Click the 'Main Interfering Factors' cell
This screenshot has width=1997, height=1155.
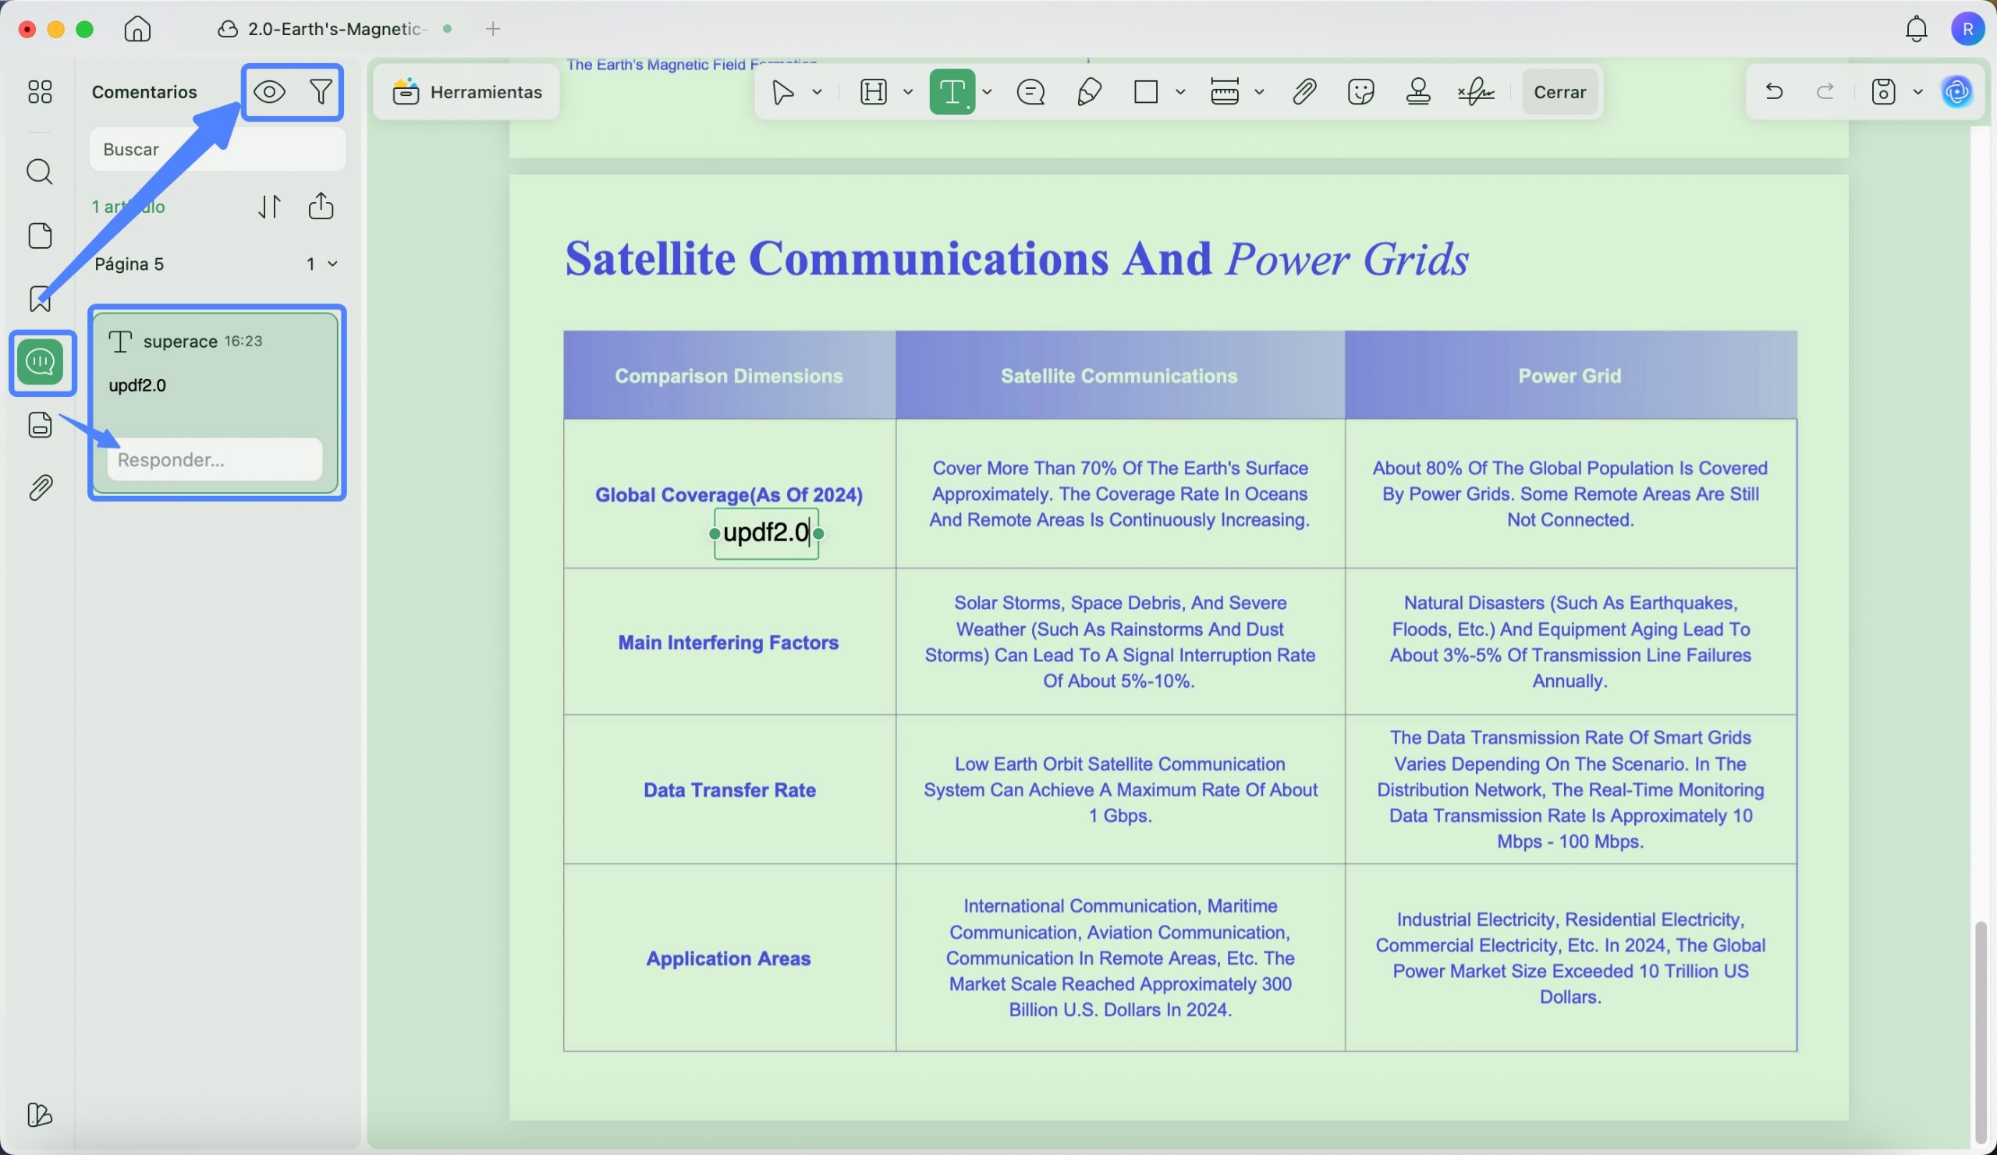[729, 643]
